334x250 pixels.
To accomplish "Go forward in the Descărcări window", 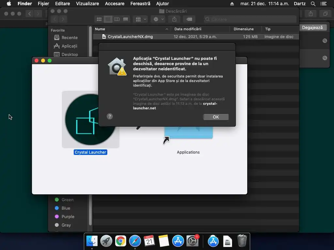I will click(x=63, y=19).
